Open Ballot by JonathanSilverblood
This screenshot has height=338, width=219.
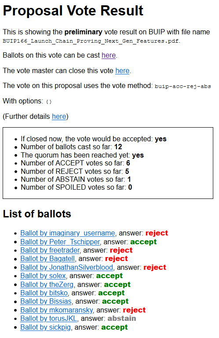click(67, 267)
